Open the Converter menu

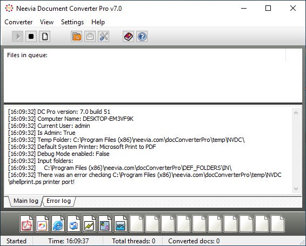point(18,22)
